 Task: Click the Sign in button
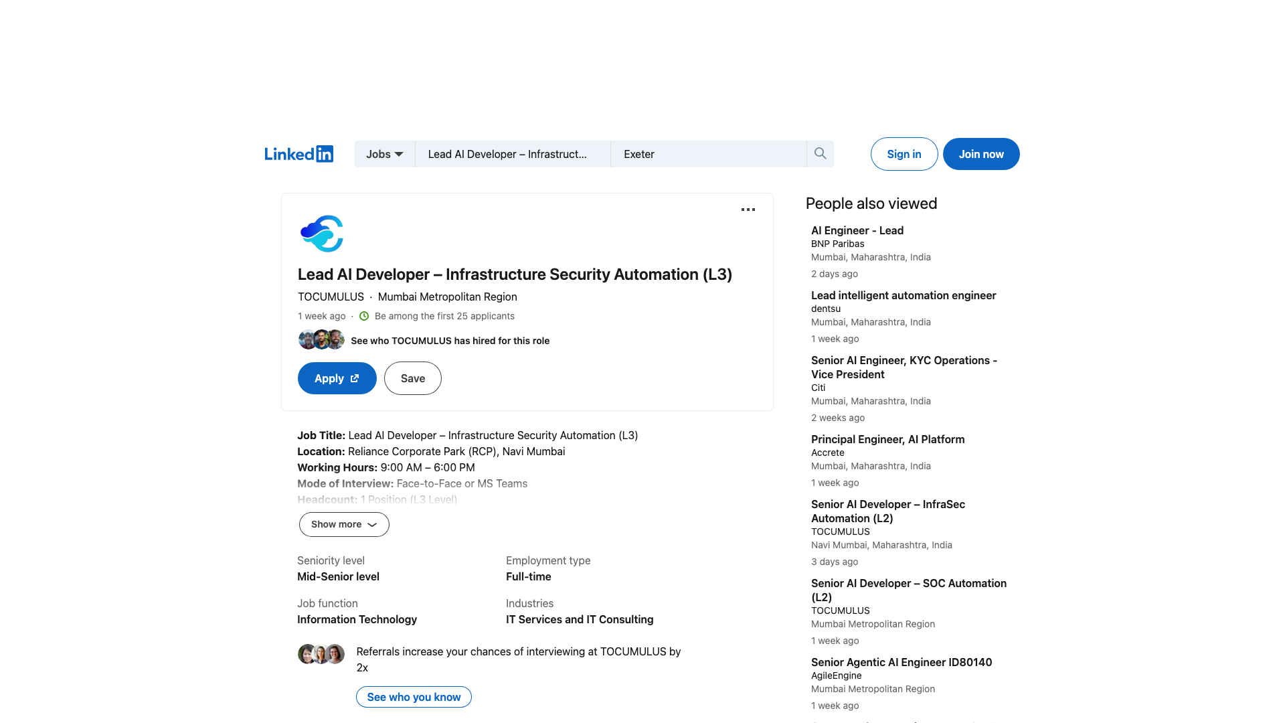pos(904,154)
